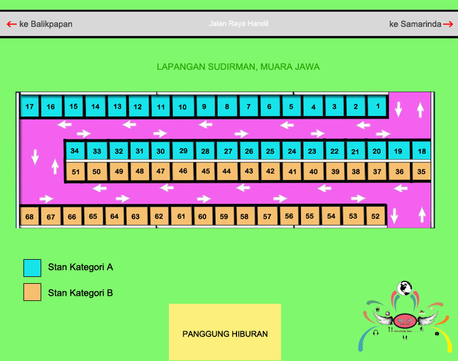
Task: Click the Lapangan Sudirman, Muara Jawa title
Action: (x=238, y=67)
